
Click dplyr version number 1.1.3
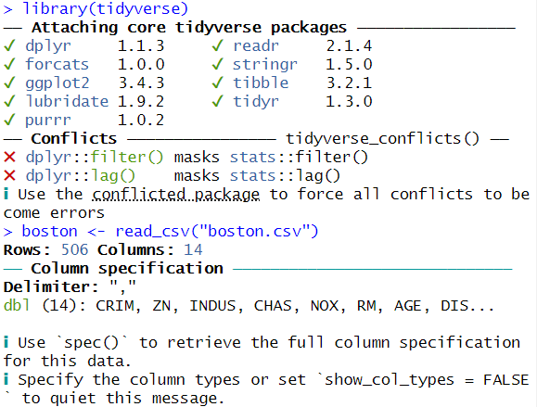click(x=141, y=45)
